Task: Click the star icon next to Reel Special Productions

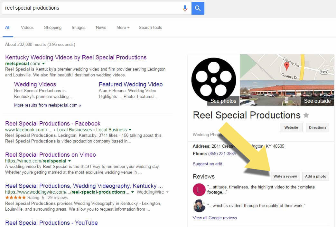Action: tap(306, 115)
